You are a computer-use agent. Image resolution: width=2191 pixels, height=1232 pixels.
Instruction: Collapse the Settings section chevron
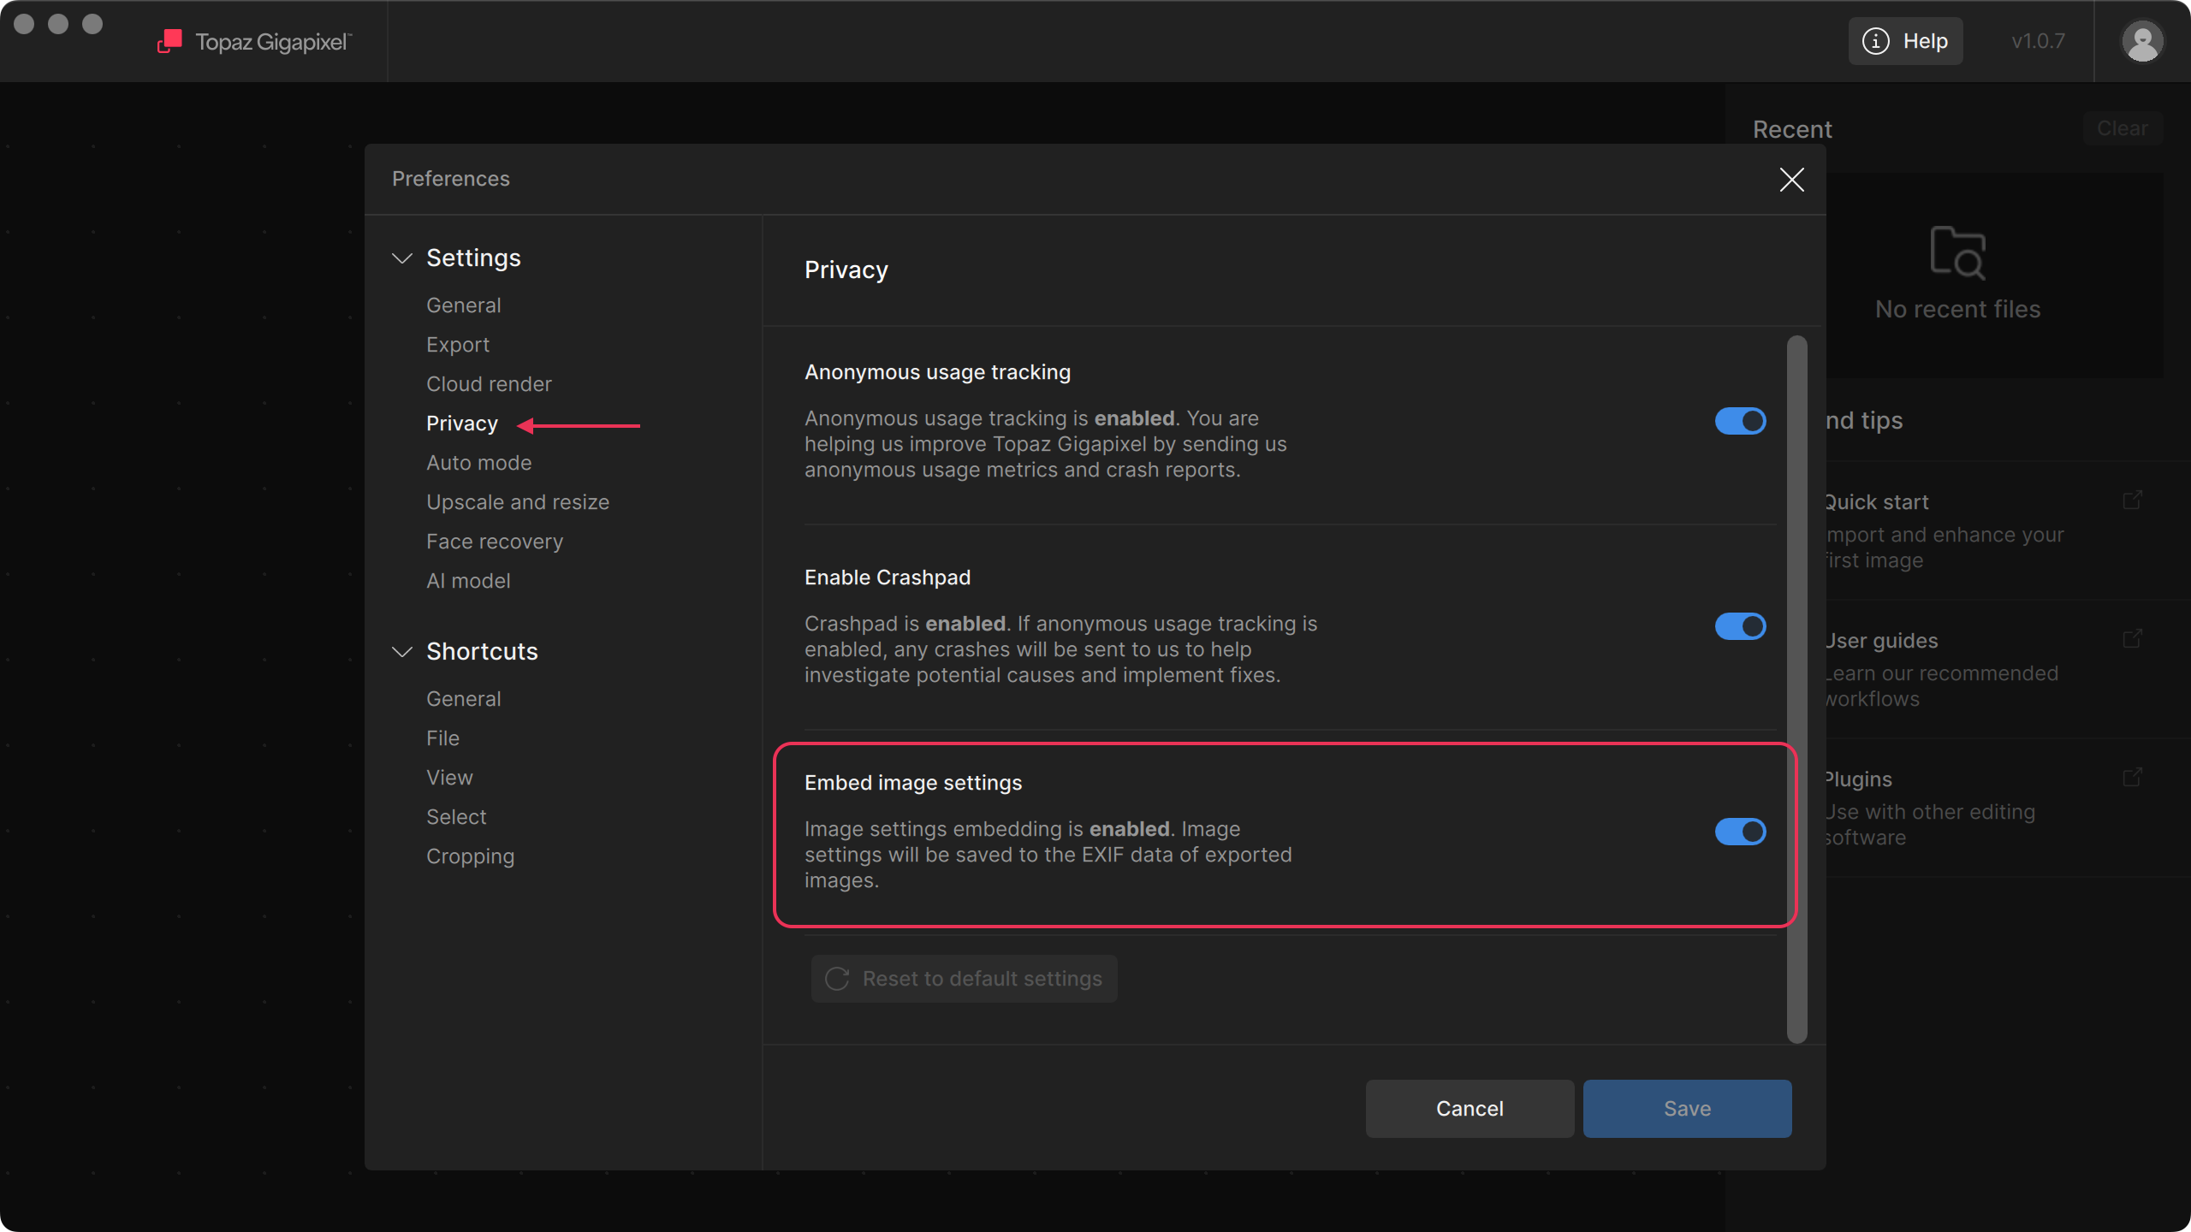(402, 258)
